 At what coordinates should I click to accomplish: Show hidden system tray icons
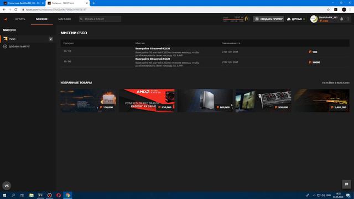tap(314, 195)
